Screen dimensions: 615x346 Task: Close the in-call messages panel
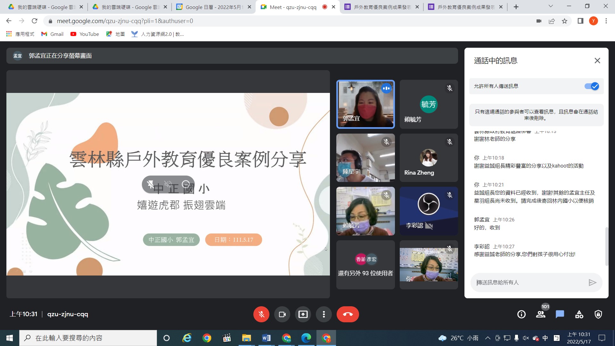coord(597,61)
